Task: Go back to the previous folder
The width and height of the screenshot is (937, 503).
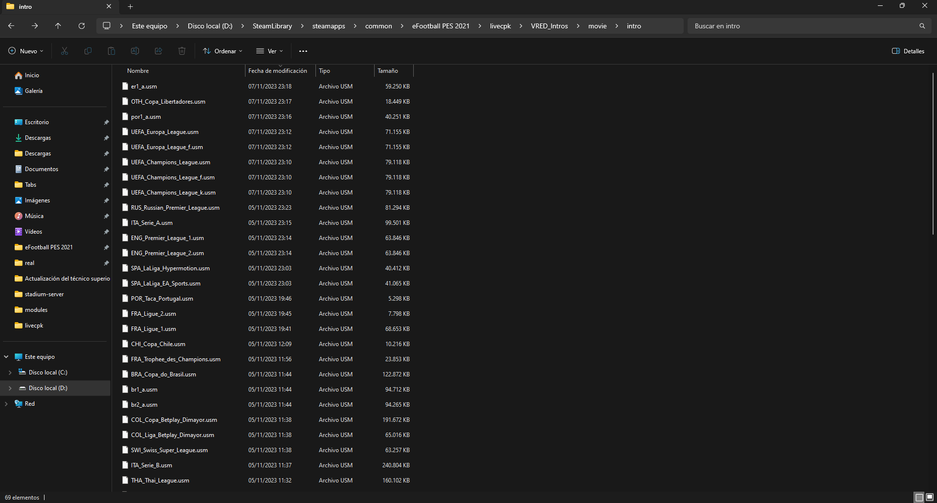Action: pos(11,26)
